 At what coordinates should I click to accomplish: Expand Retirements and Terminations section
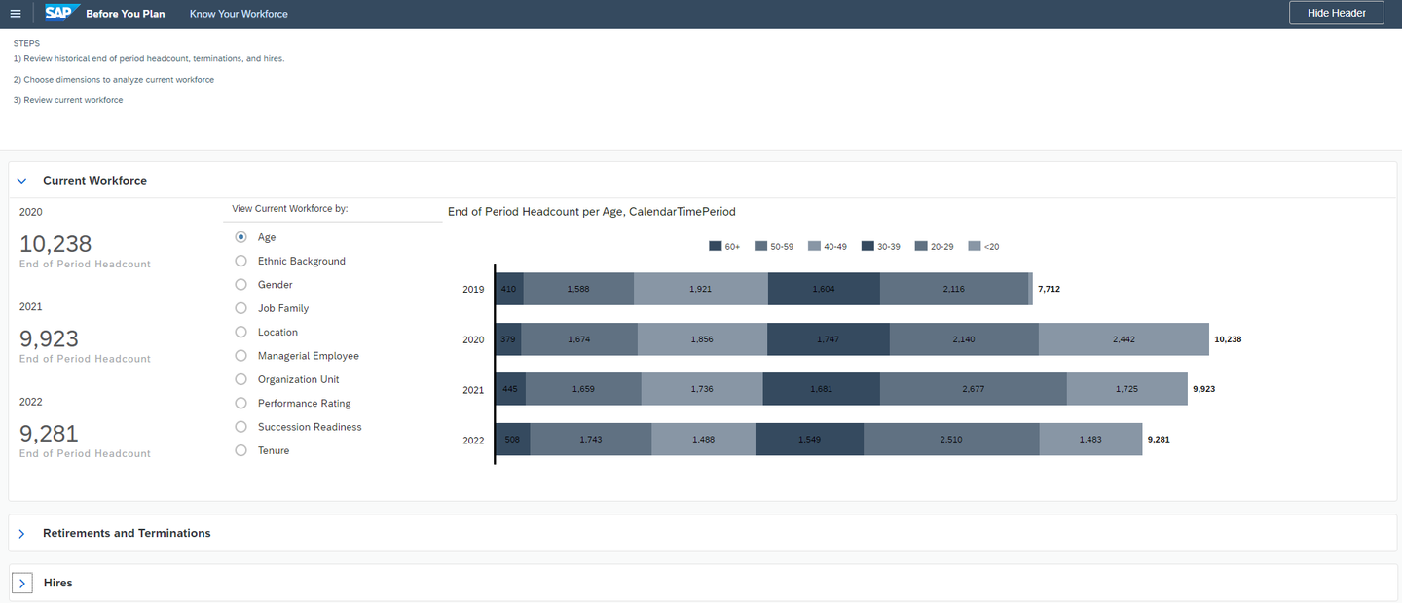(22, 534)
